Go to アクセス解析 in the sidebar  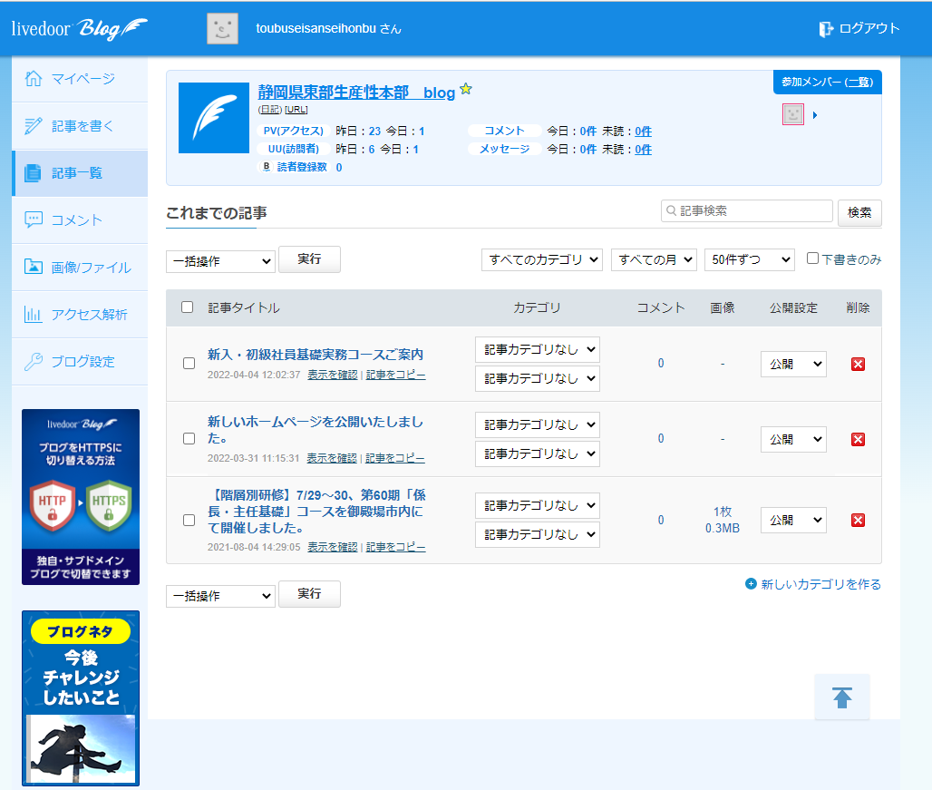click(x=80, y=315)
